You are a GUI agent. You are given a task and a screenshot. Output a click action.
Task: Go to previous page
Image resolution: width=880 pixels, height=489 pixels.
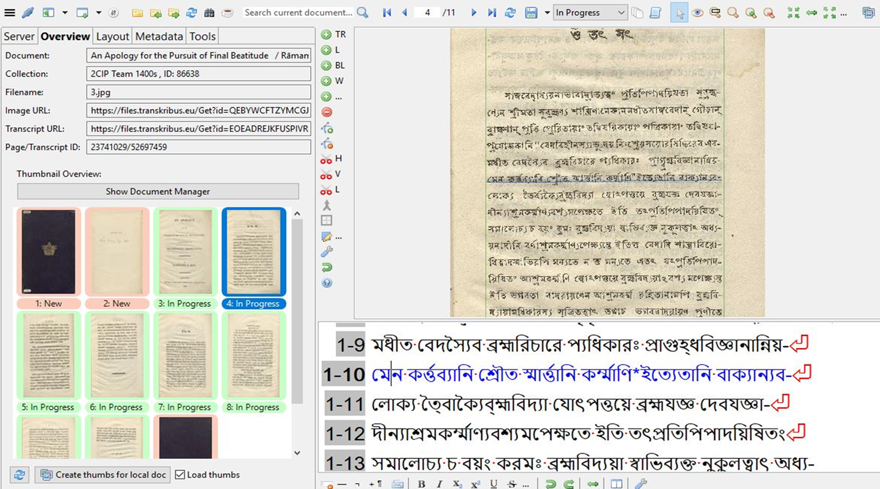pyautogui.click(x=404, y=12)
